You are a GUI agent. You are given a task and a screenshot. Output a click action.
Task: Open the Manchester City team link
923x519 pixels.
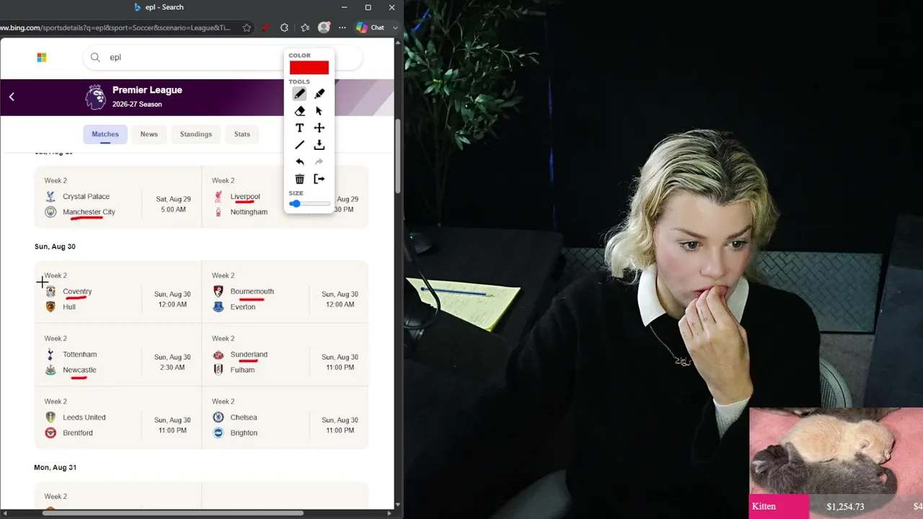(89, 212)
